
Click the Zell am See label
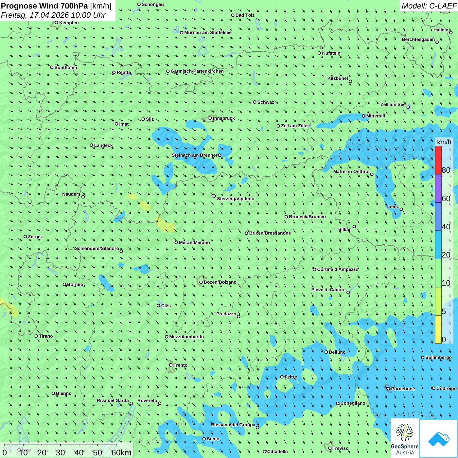coord(393,104)
